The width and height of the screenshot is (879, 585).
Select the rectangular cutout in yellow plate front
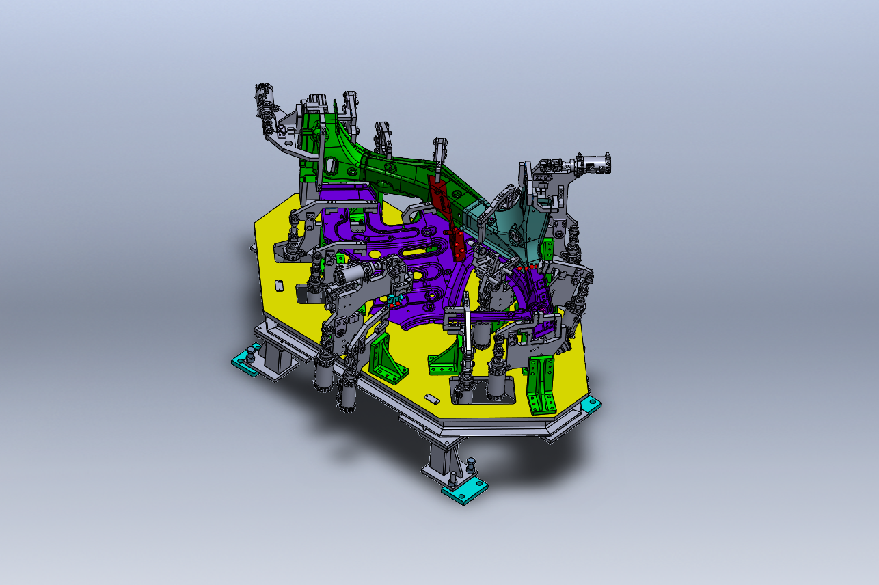coord(496,388)
